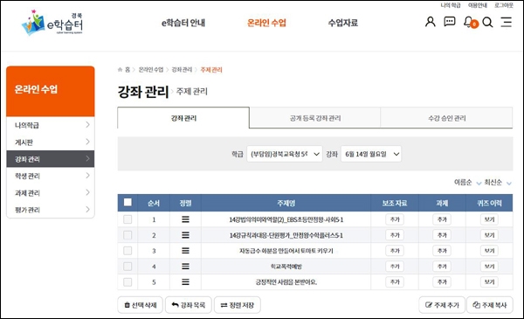Viewport: 524px width, 319px height.
Task: Click topic name 학교폭력예방
Action: tap(286, 267)
